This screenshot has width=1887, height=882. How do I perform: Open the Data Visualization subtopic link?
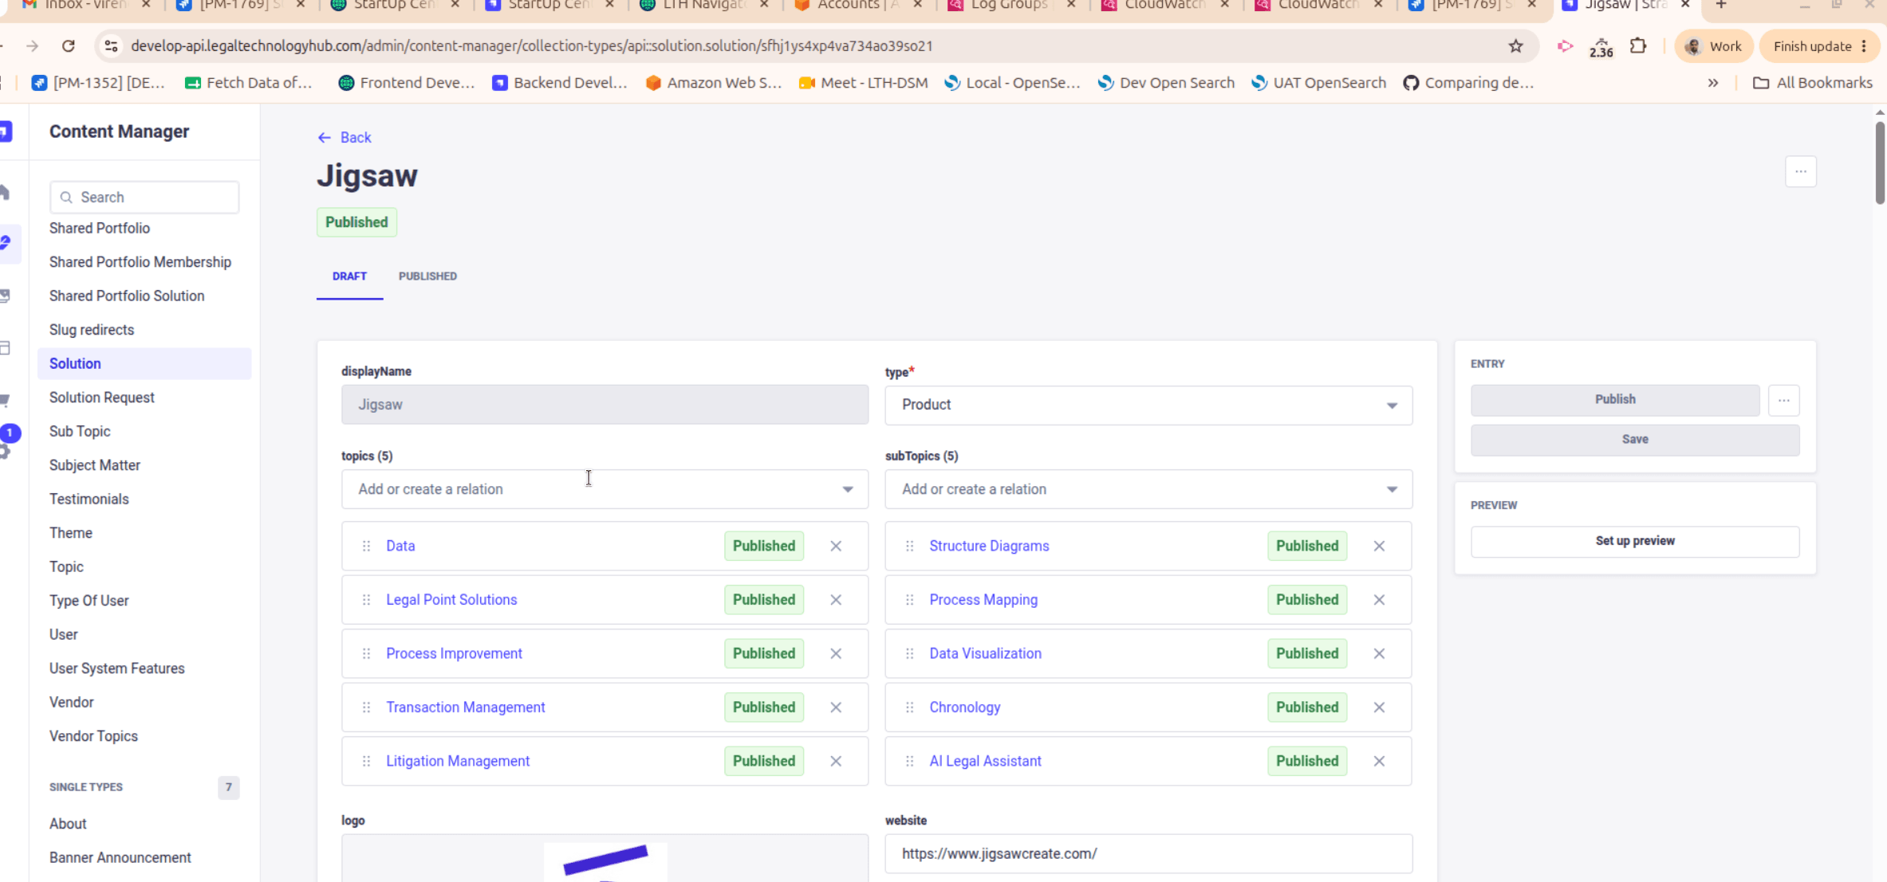pos(985,653)
